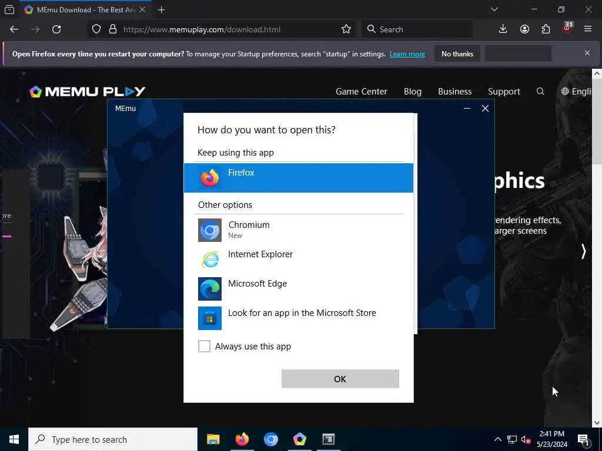Viewport: 602px width, 451px height.
Task: Open the notification center icon
Action: [583, 439]
